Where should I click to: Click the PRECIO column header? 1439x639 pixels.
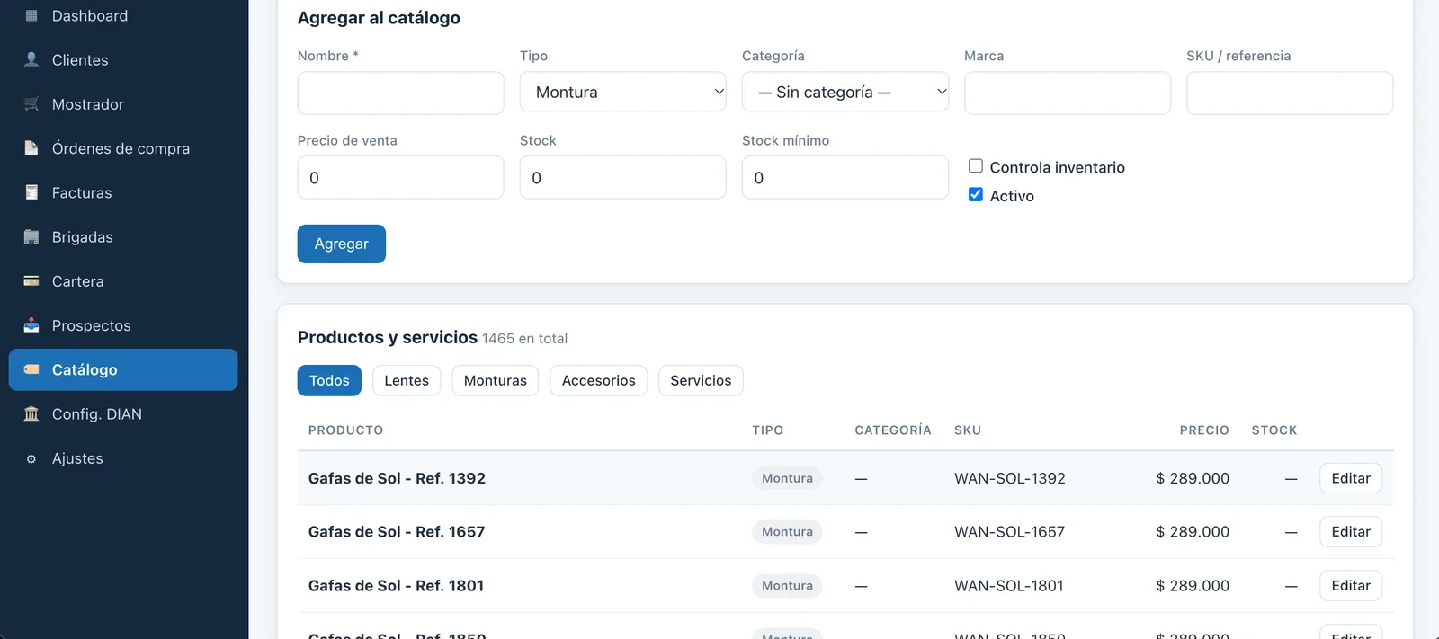coord(1204,430)
